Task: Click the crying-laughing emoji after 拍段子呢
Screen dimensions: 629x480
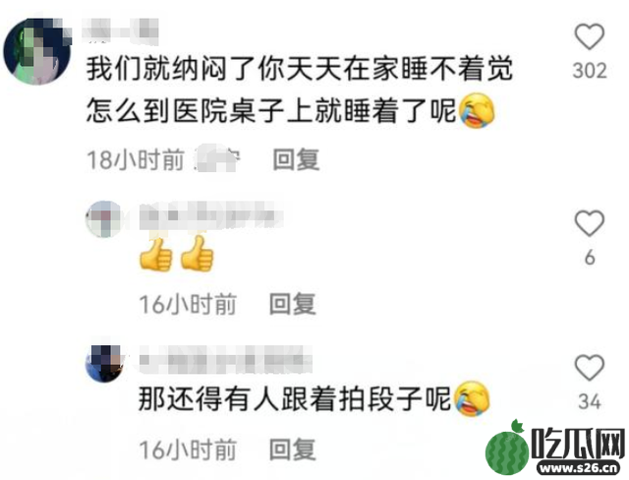Action: 472,399
